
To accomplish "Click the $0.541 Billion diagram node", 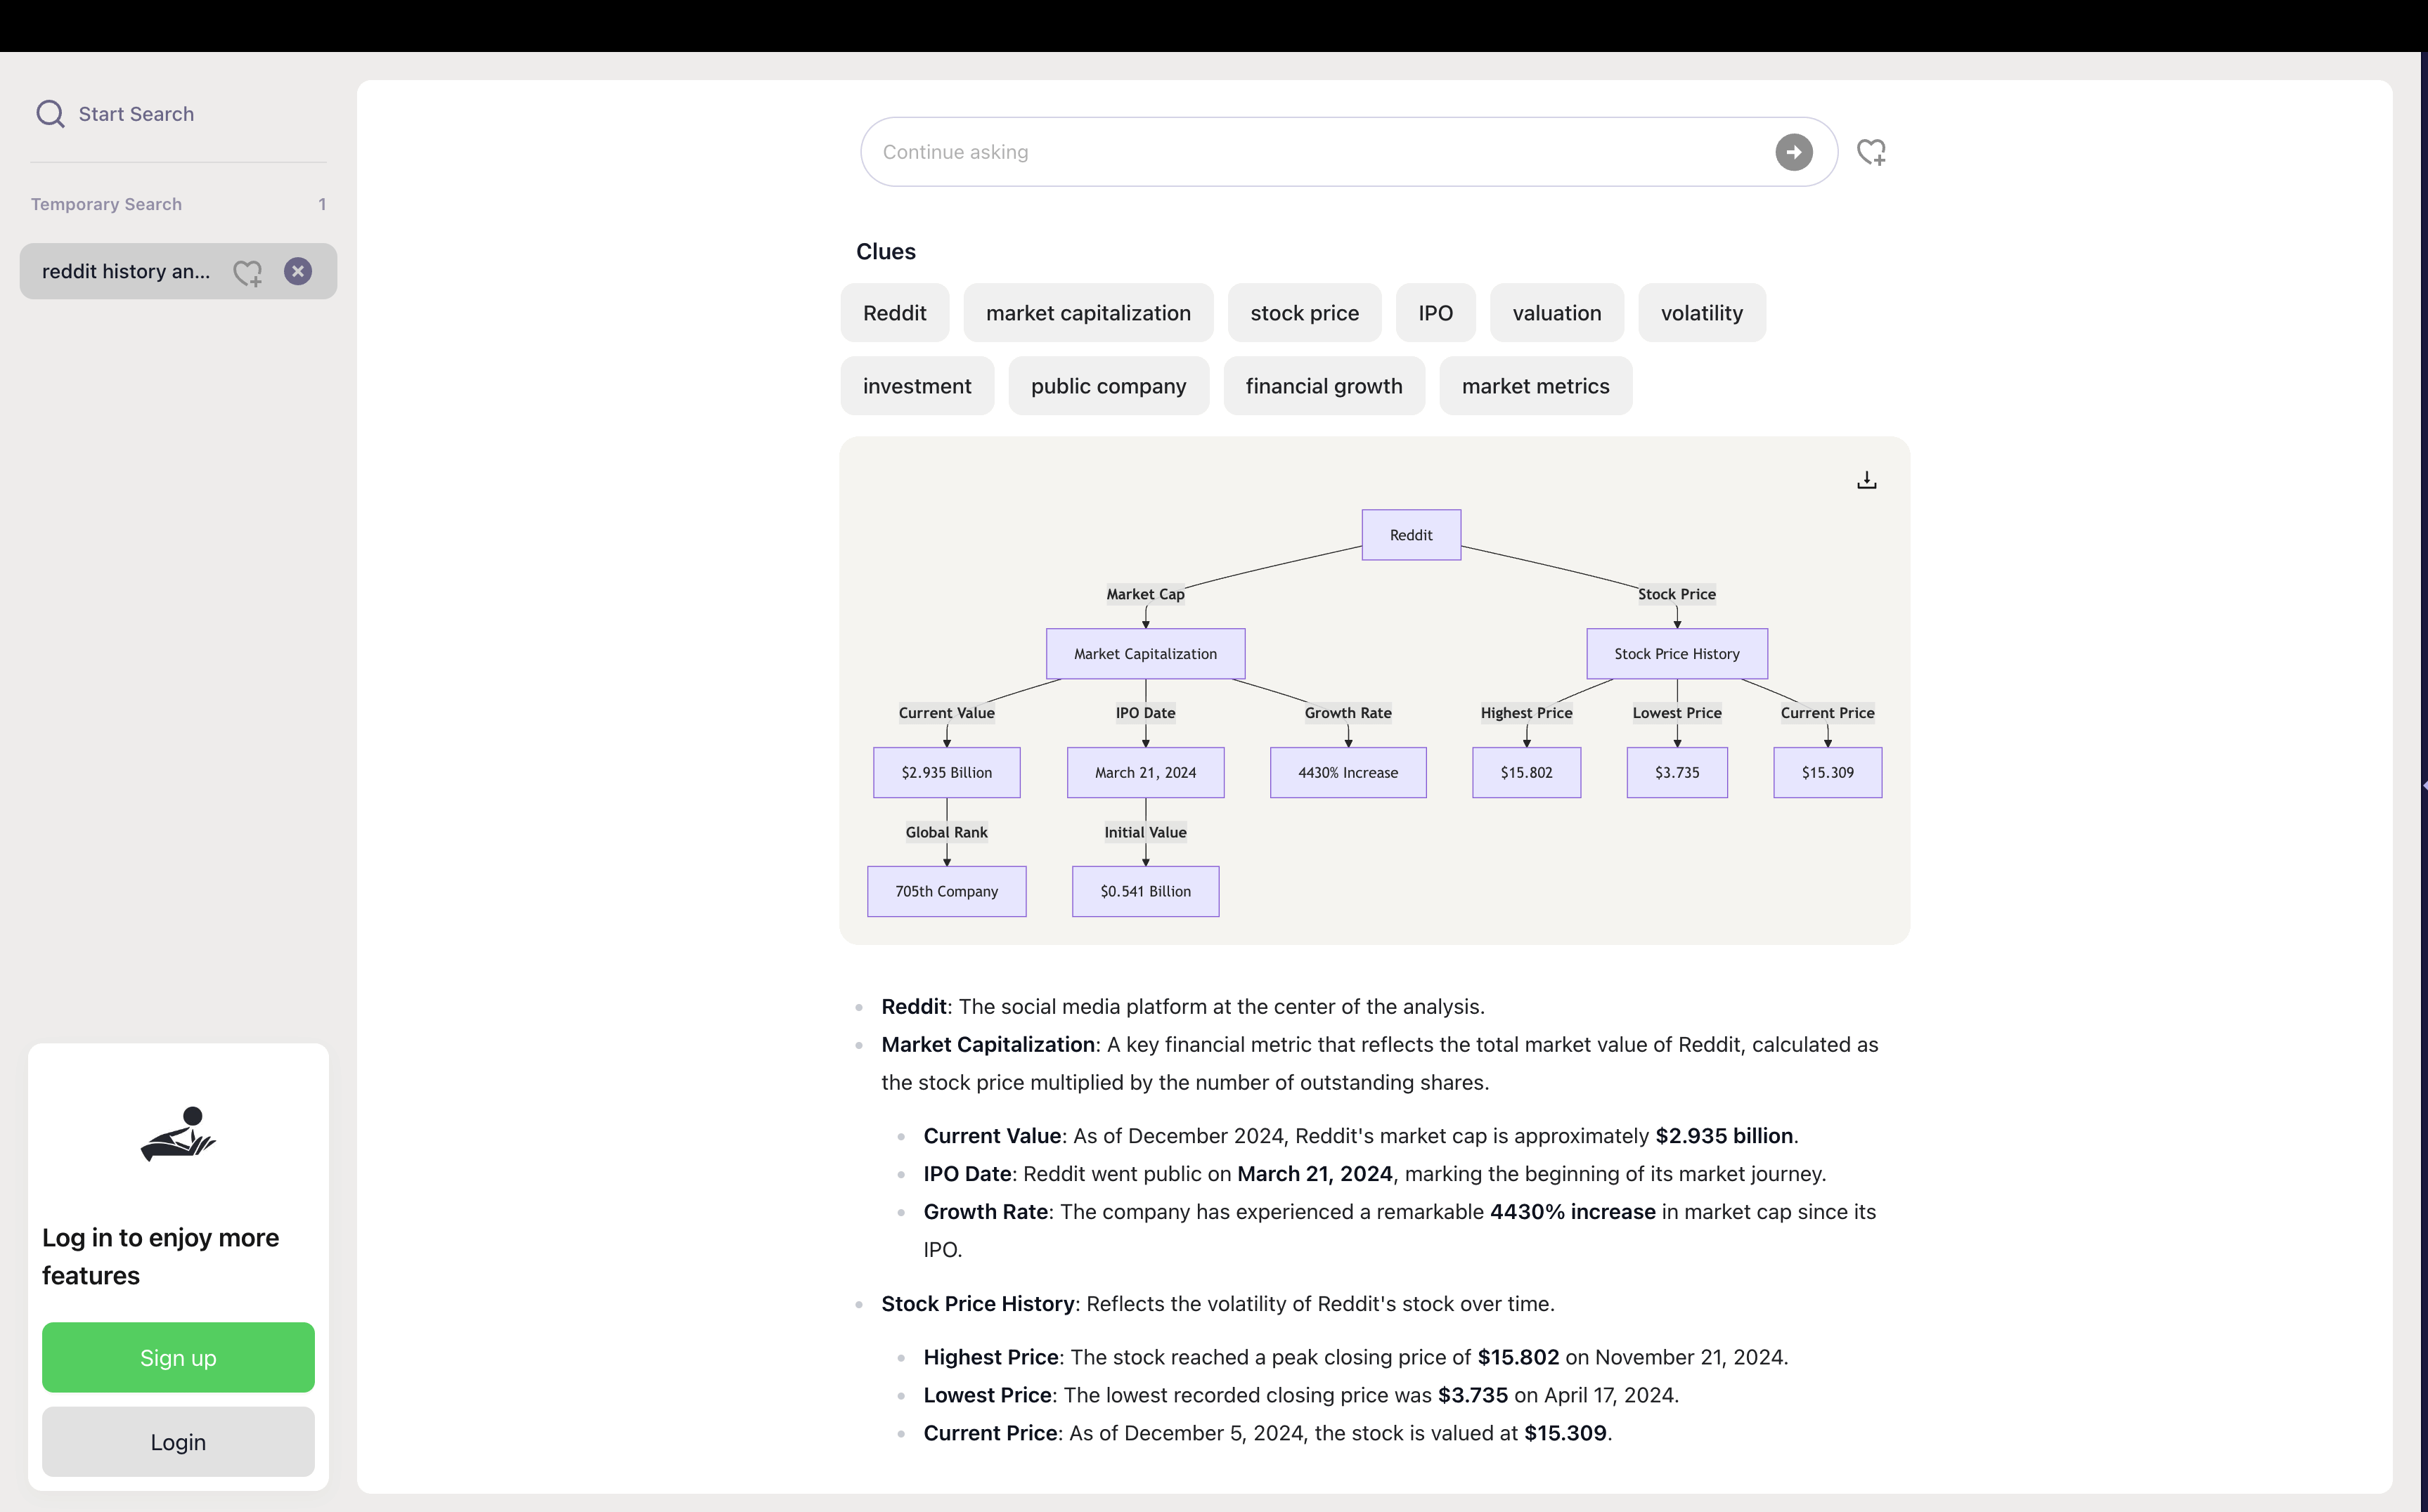I will (1146, 892).
